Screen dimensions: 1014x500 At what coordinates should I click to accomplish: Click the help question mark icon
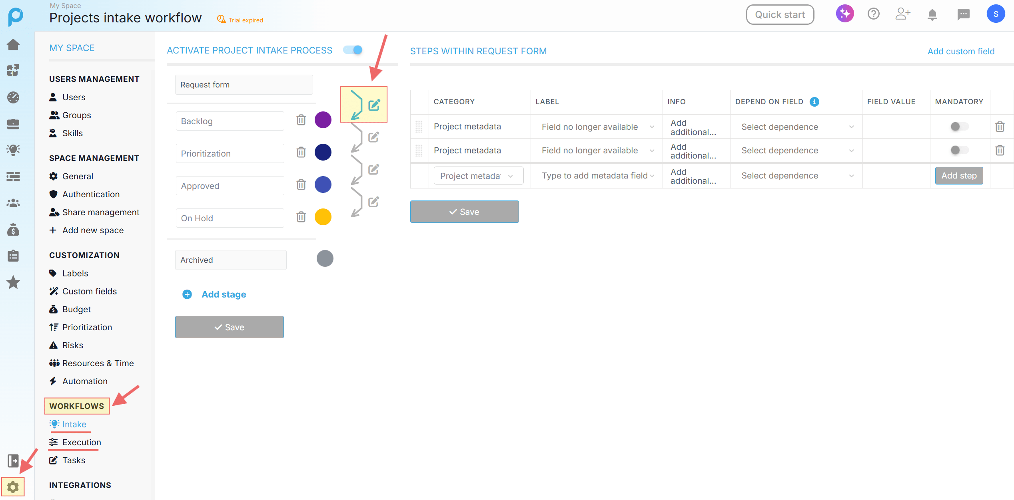coord(873,14)
